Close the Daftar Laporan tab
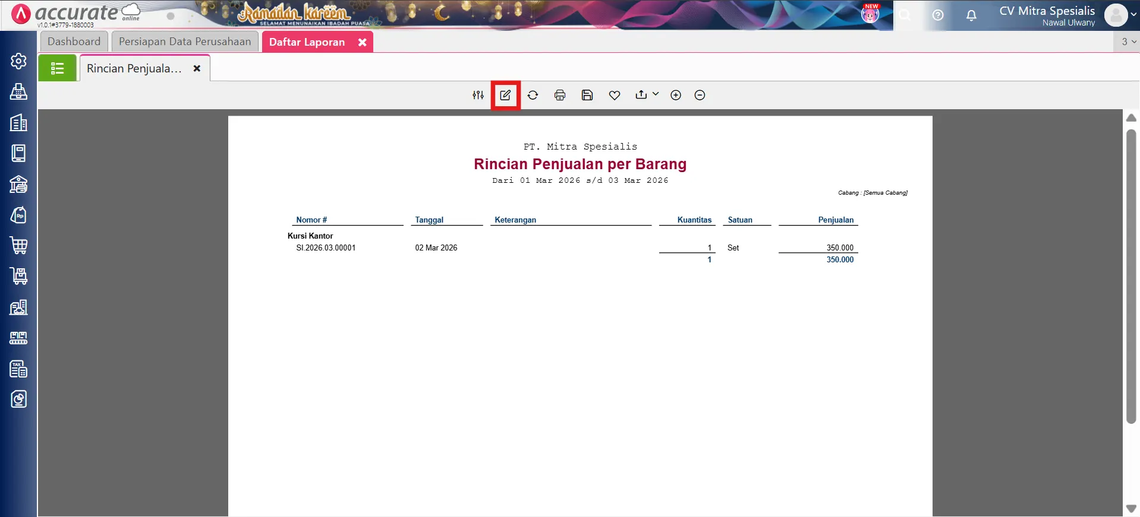The height and width of the screenshot is (517, 1140). point(362,42)
